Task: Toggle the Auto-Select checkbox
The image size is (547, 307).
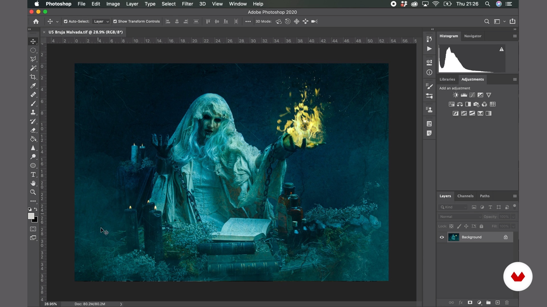Action: point(66,21)
